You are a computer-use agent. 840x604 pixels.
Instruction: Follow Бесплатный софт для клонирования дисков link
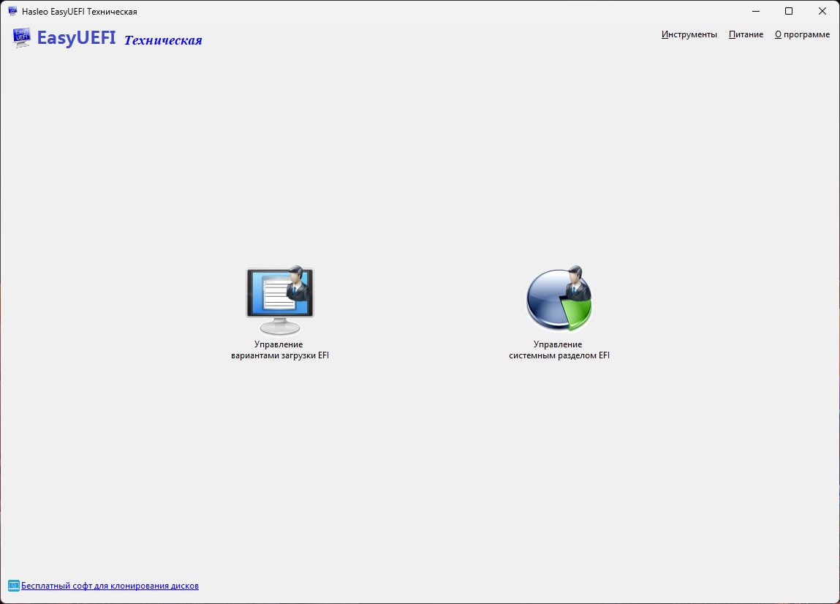pyautogui.click(x=110, y=586)
